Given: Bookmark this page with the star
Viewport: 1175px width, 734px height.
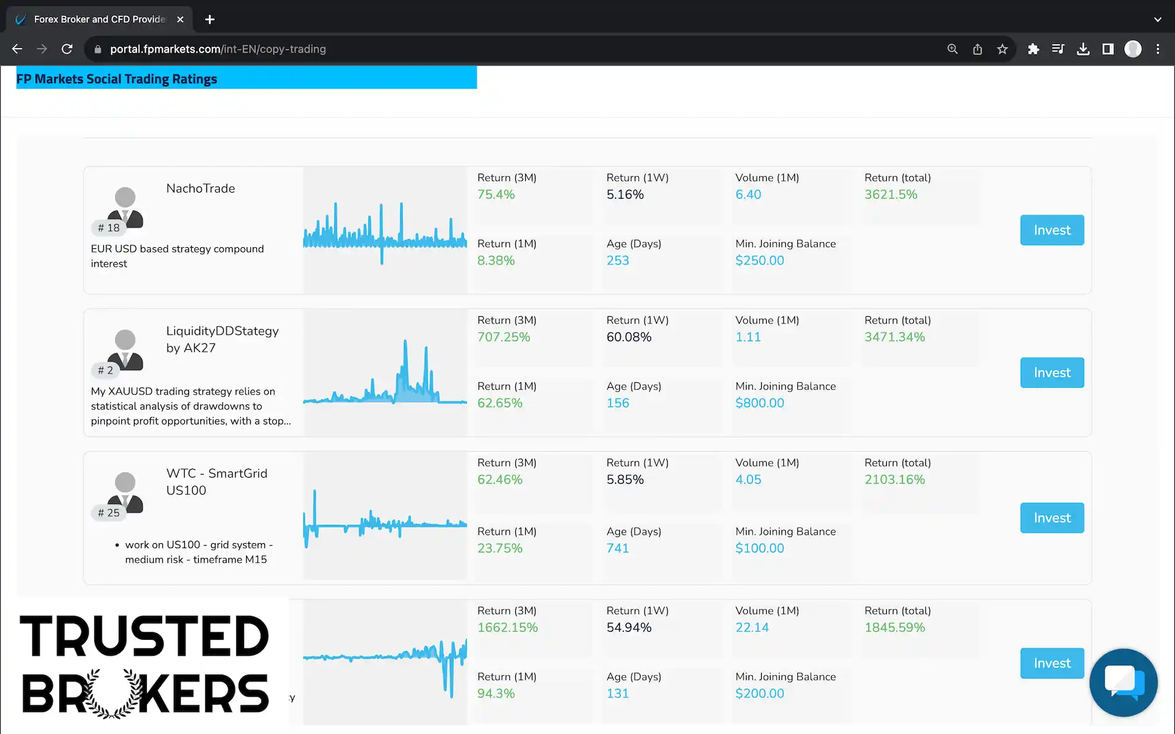Looking at the screenshot, I should tap(1002, 49).
